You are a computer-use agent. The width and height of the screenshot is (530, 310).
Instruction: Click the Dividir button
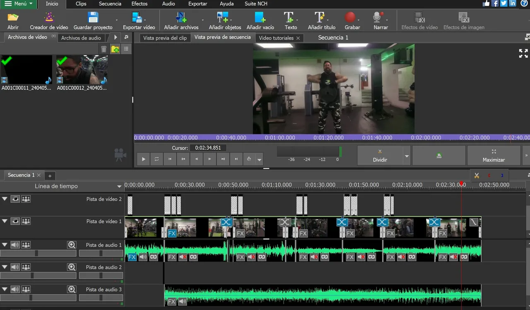tap(380, 156)
